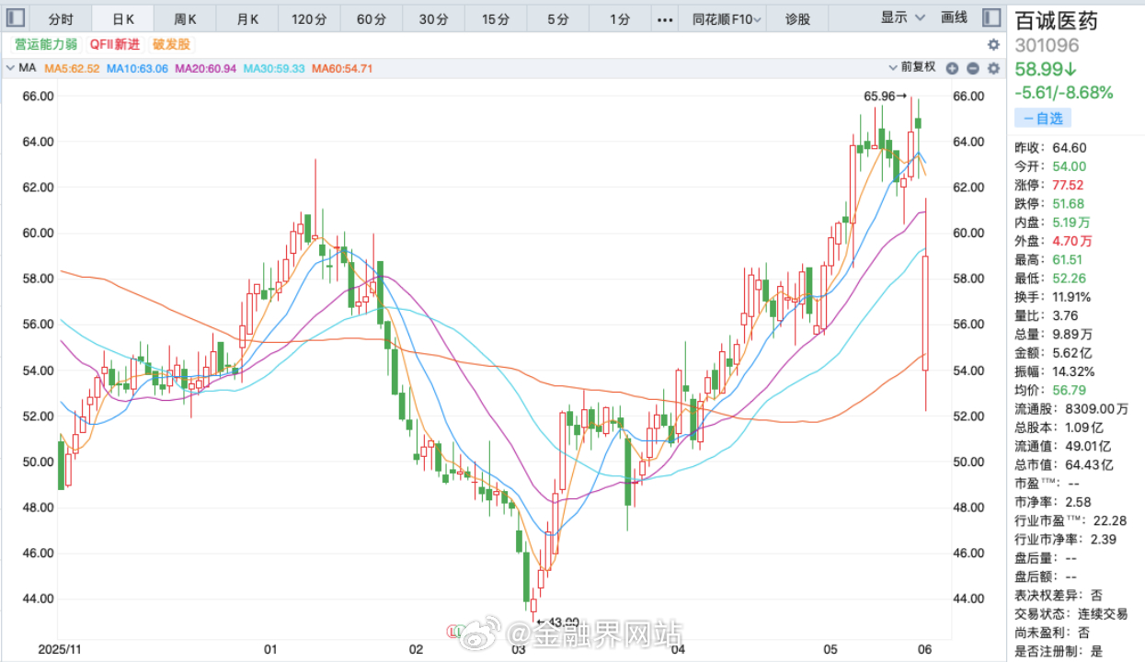1145x662 pixels.
Task: Toggle the right info panel icon
Action: tap(991, 17)
